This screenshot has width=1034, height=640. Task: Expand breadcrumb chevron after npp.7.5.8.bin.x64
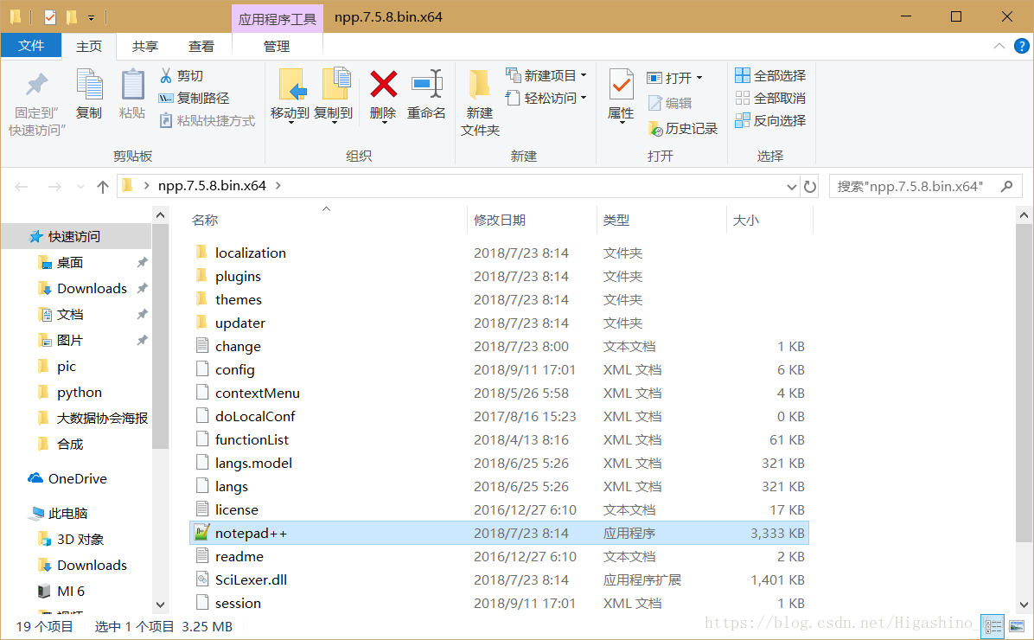278,186
